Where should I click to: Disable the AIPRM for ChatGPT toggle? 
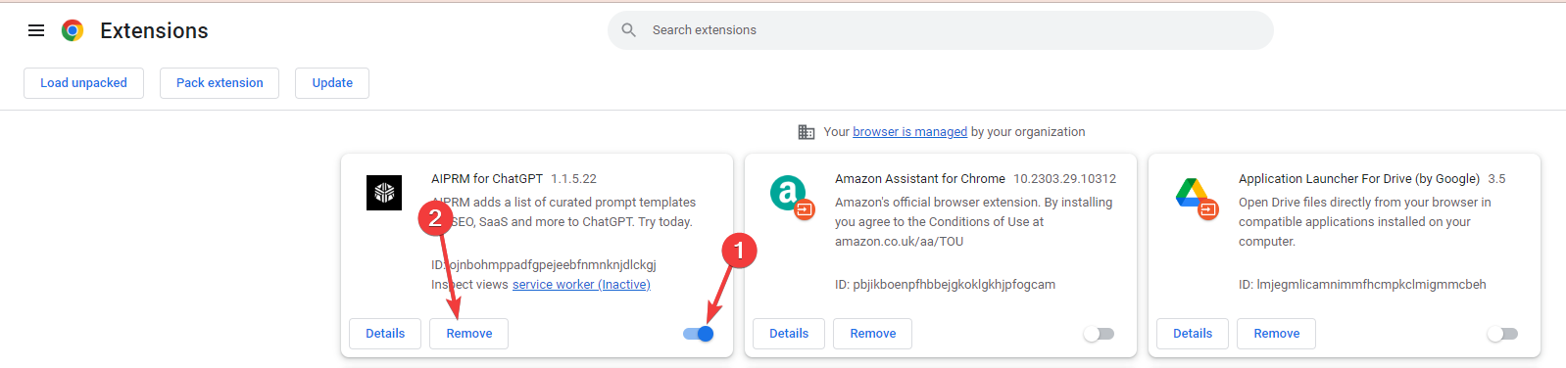699,334
